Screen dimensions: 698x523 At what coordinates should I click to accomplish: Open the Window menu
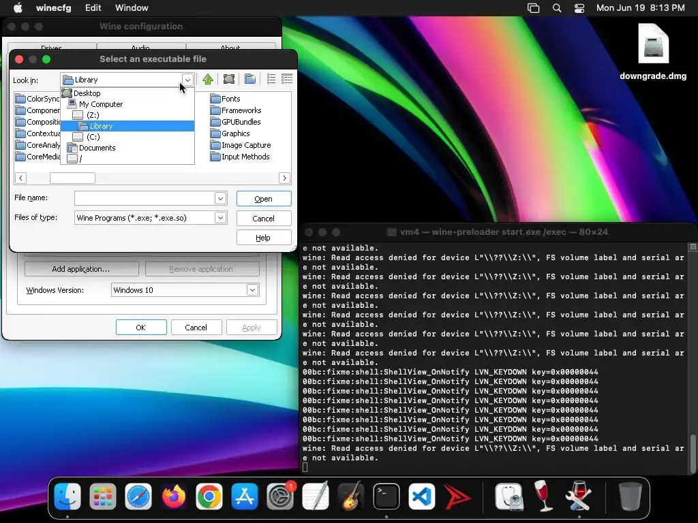(x=132, y=7)
